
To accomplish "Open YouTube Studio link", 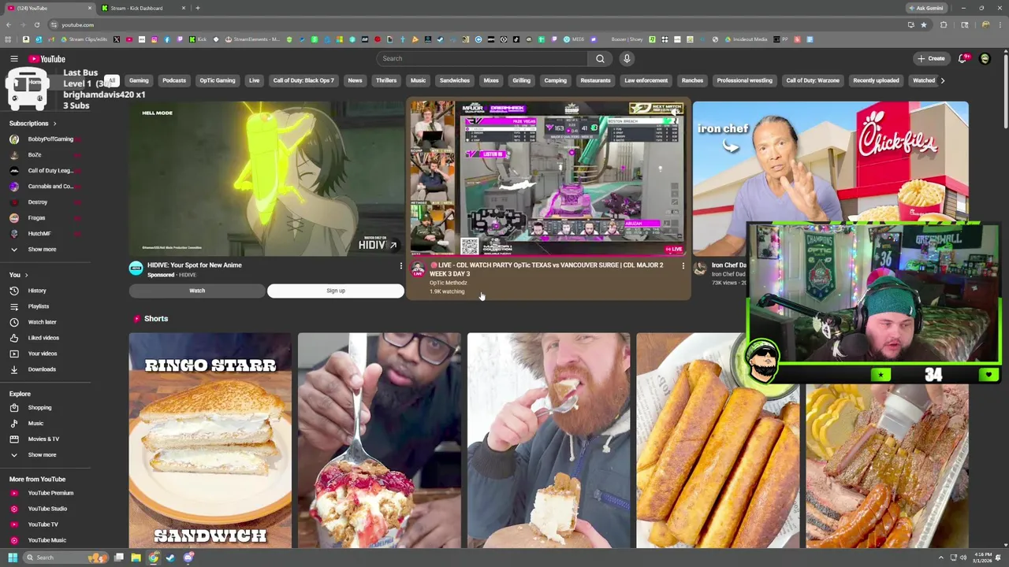I will [x=47, y=509].
